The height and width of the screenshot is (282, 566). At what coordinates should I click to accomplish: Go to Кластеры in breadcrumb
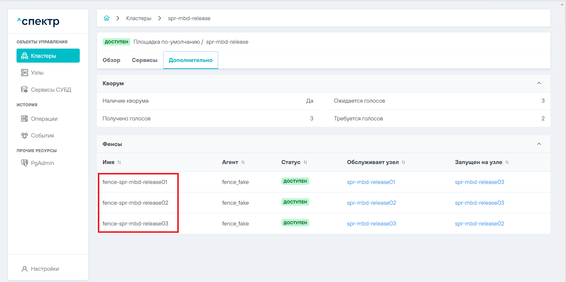pyautogui.click(x=138, y=18)
